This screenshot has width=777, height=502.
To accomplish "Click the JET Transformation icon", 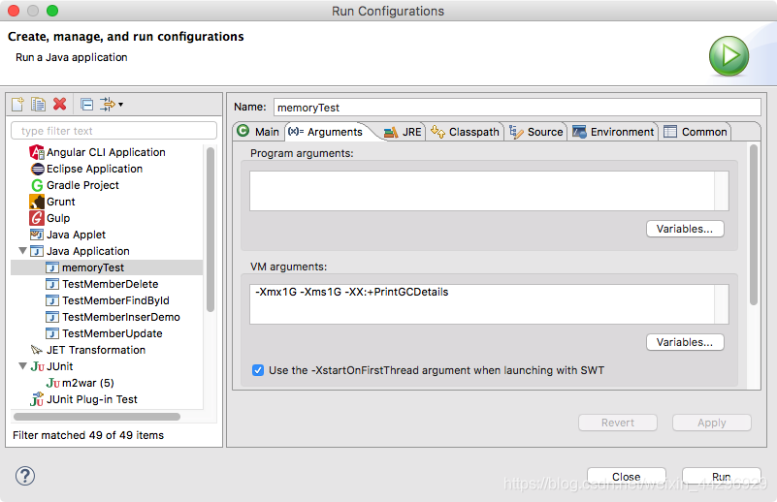I will tap(37, 350).
